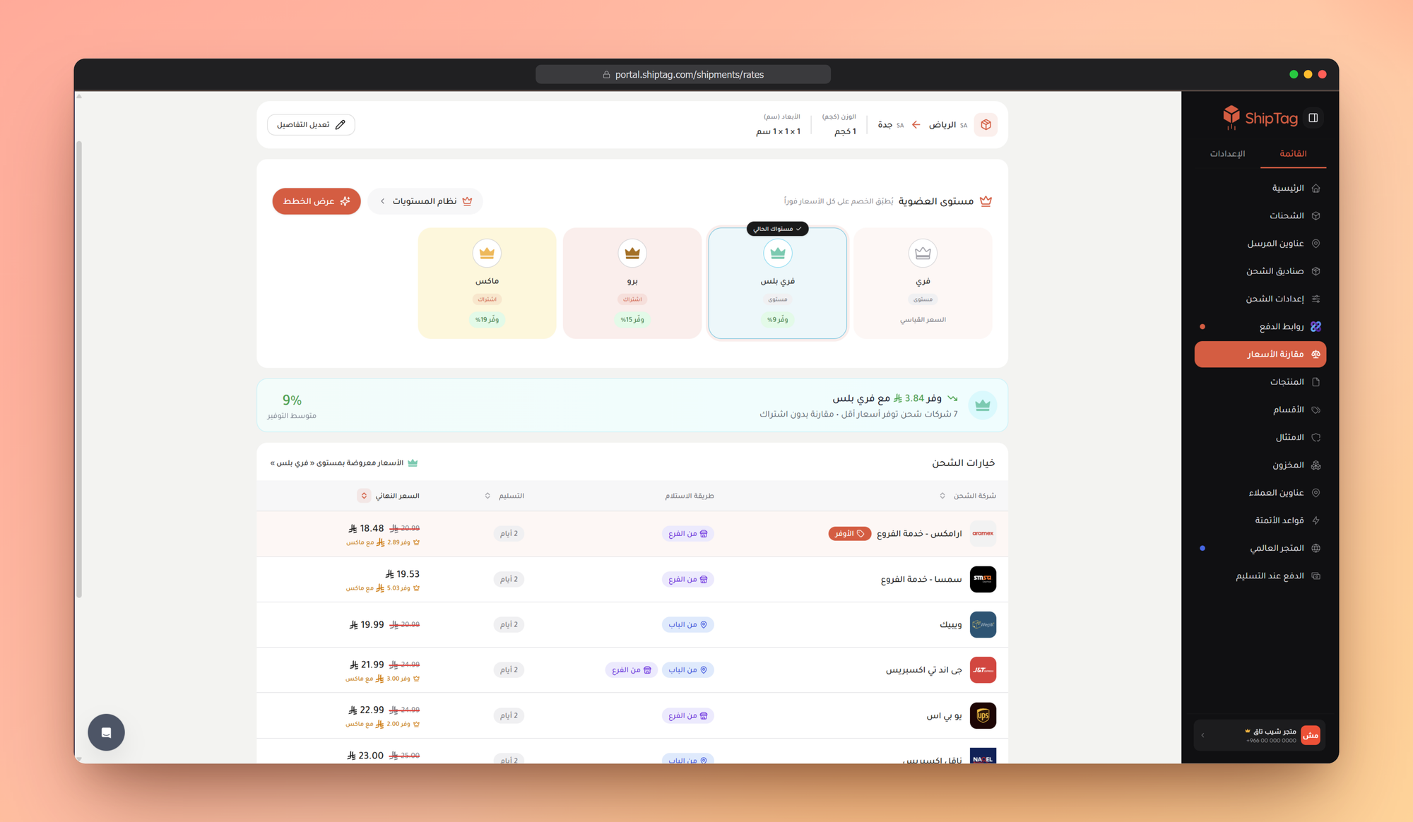Select price 19.99 in ويبيك row
This screenshot has width=1413, height=822.
click(367, 624)
